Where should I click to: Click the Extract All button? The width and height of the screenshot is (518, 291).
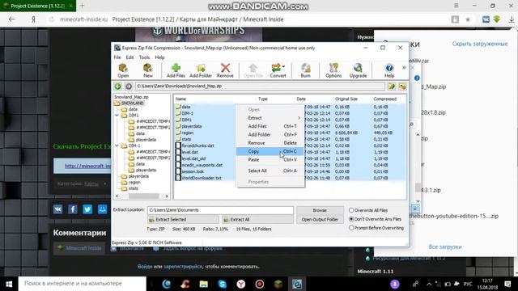(x=257, y=219)
